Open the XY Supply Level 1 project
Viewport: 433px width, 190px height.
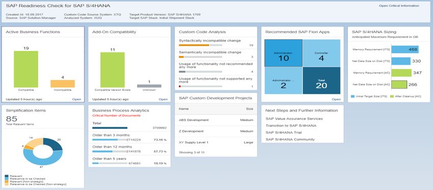pyautogui.click(x=216, y=143)
